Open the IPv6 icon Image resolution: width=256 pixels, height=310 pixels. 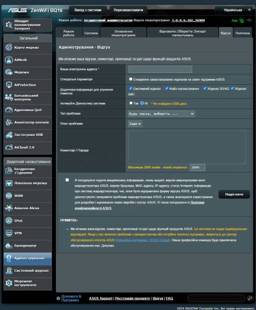tap(9, 221)
